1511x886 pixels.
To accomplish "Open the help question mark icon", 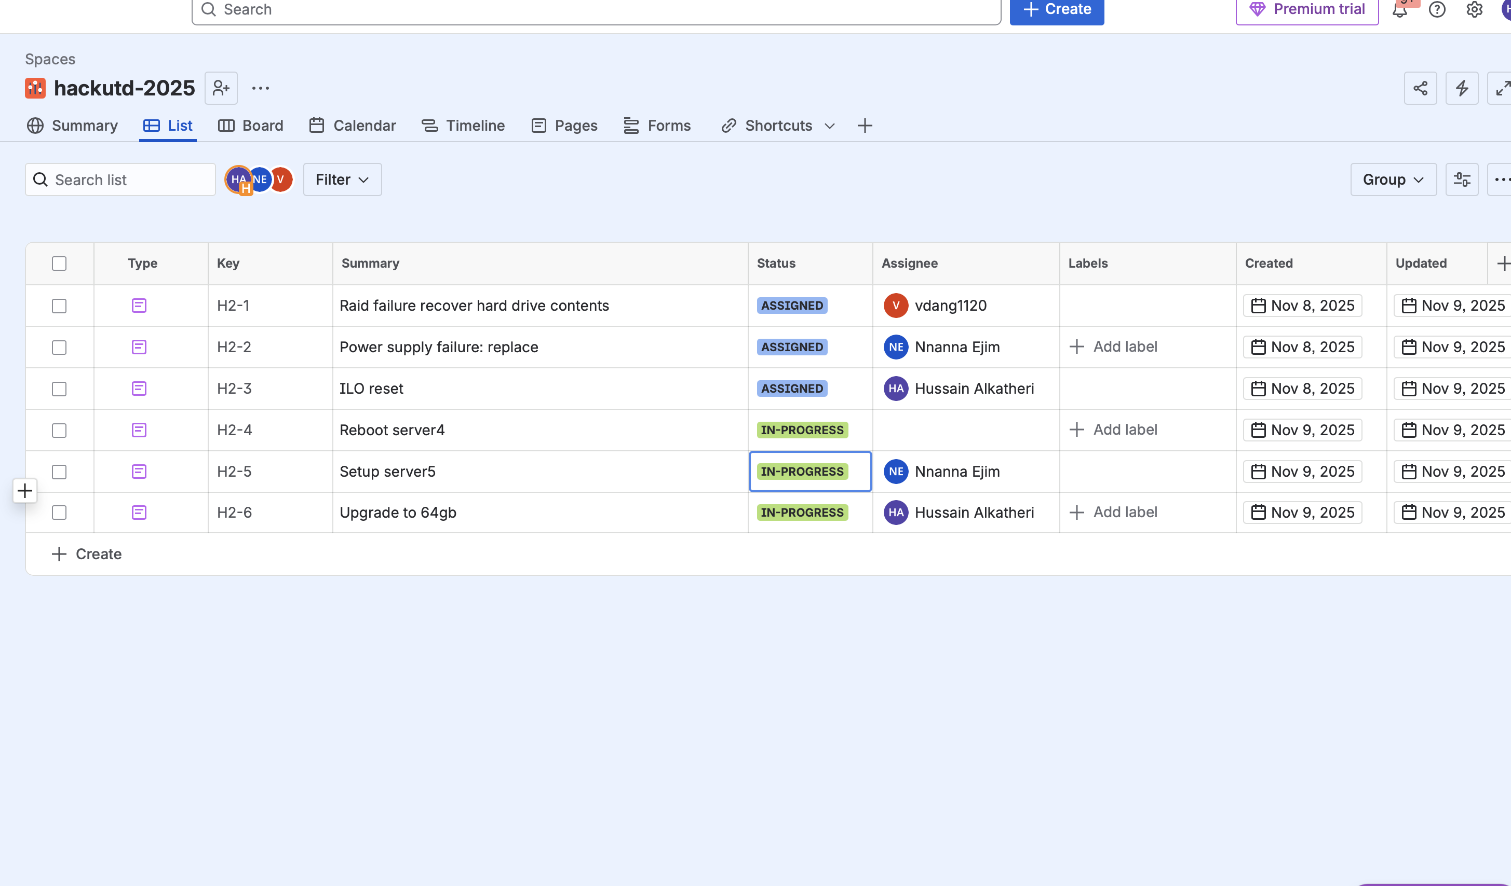I will 1437,9.
